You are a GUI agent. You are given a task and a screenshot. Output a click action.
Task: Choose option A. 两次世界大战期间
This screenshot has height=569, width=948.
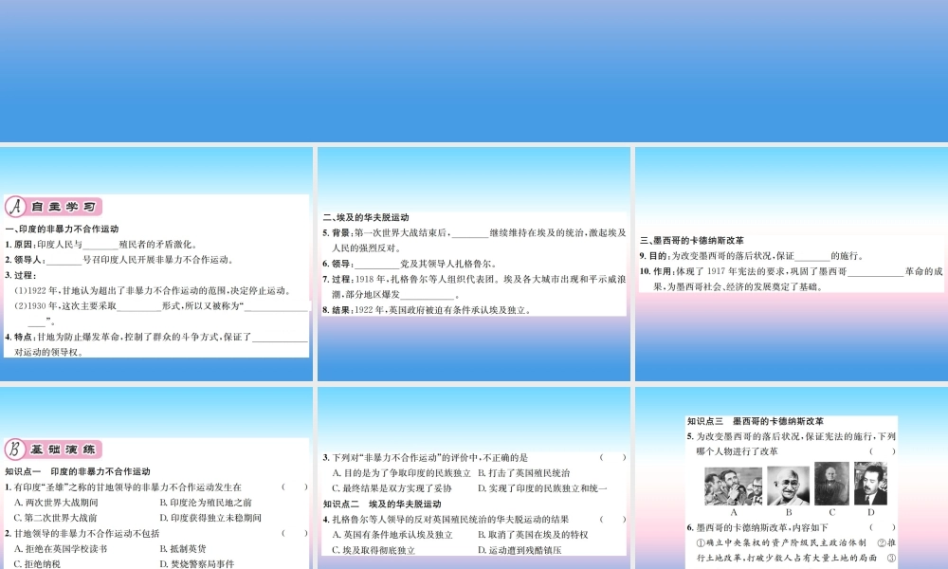56,503
